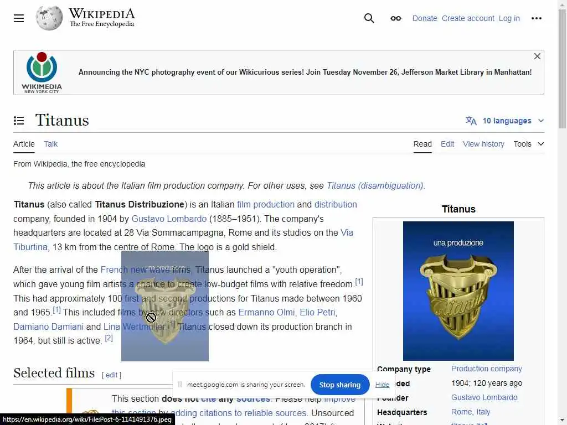Open the Elio Petri link

(318, 312)
